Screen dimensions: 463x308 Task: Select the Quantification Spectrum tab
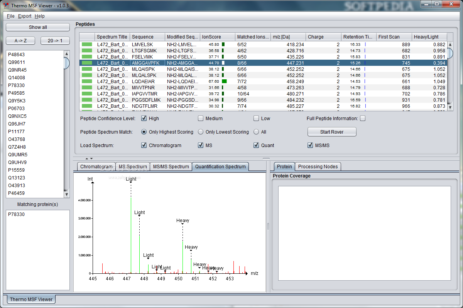pyautogui.click(x=220, y=167)
